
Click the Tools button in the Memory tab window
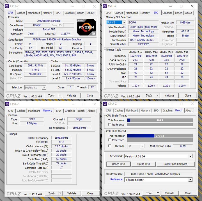pyautogui.click(x=52, y=193)
